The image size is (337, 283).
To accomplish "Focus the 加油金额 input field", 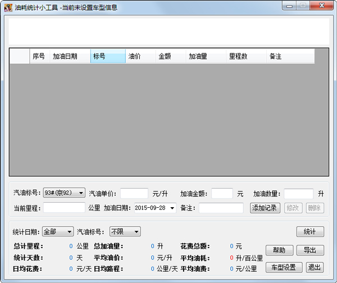I will pos(222,193).
